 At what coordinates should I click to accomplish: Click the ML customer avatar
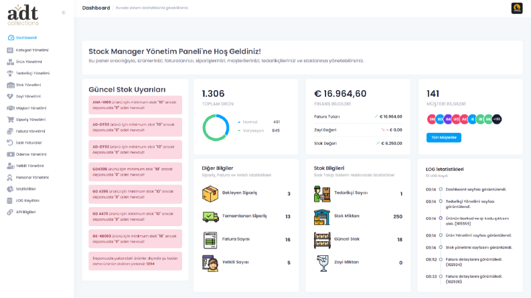click(488, 120)
